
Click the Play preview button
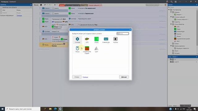click(55, 5)
